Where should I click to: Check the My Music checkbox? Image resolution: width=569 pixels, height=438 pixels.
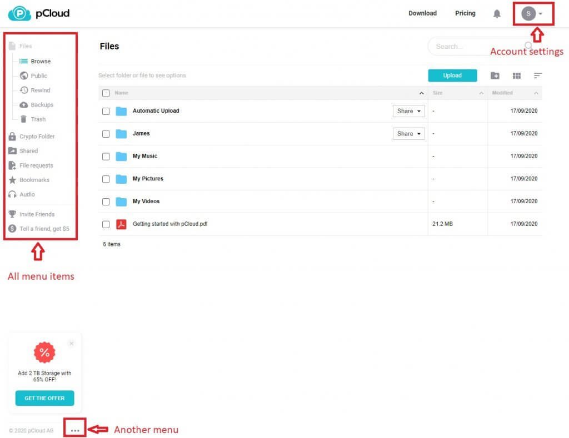[106, 157]
